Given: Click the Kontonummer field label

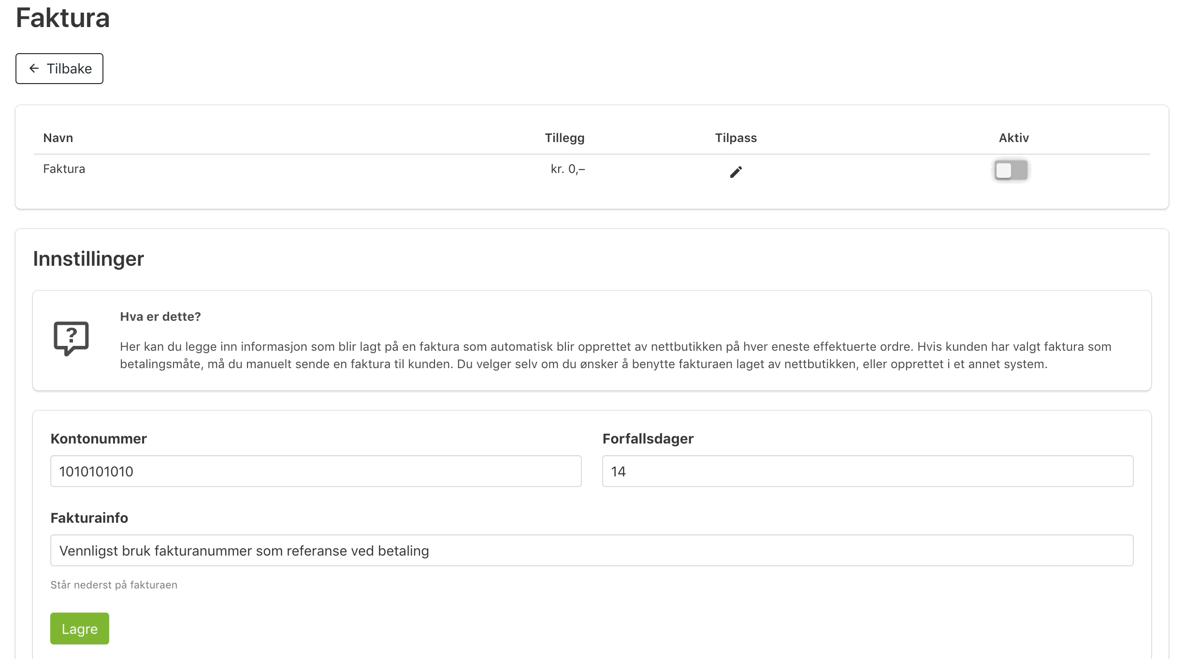Looking at the screenshot, I should 99,439.
